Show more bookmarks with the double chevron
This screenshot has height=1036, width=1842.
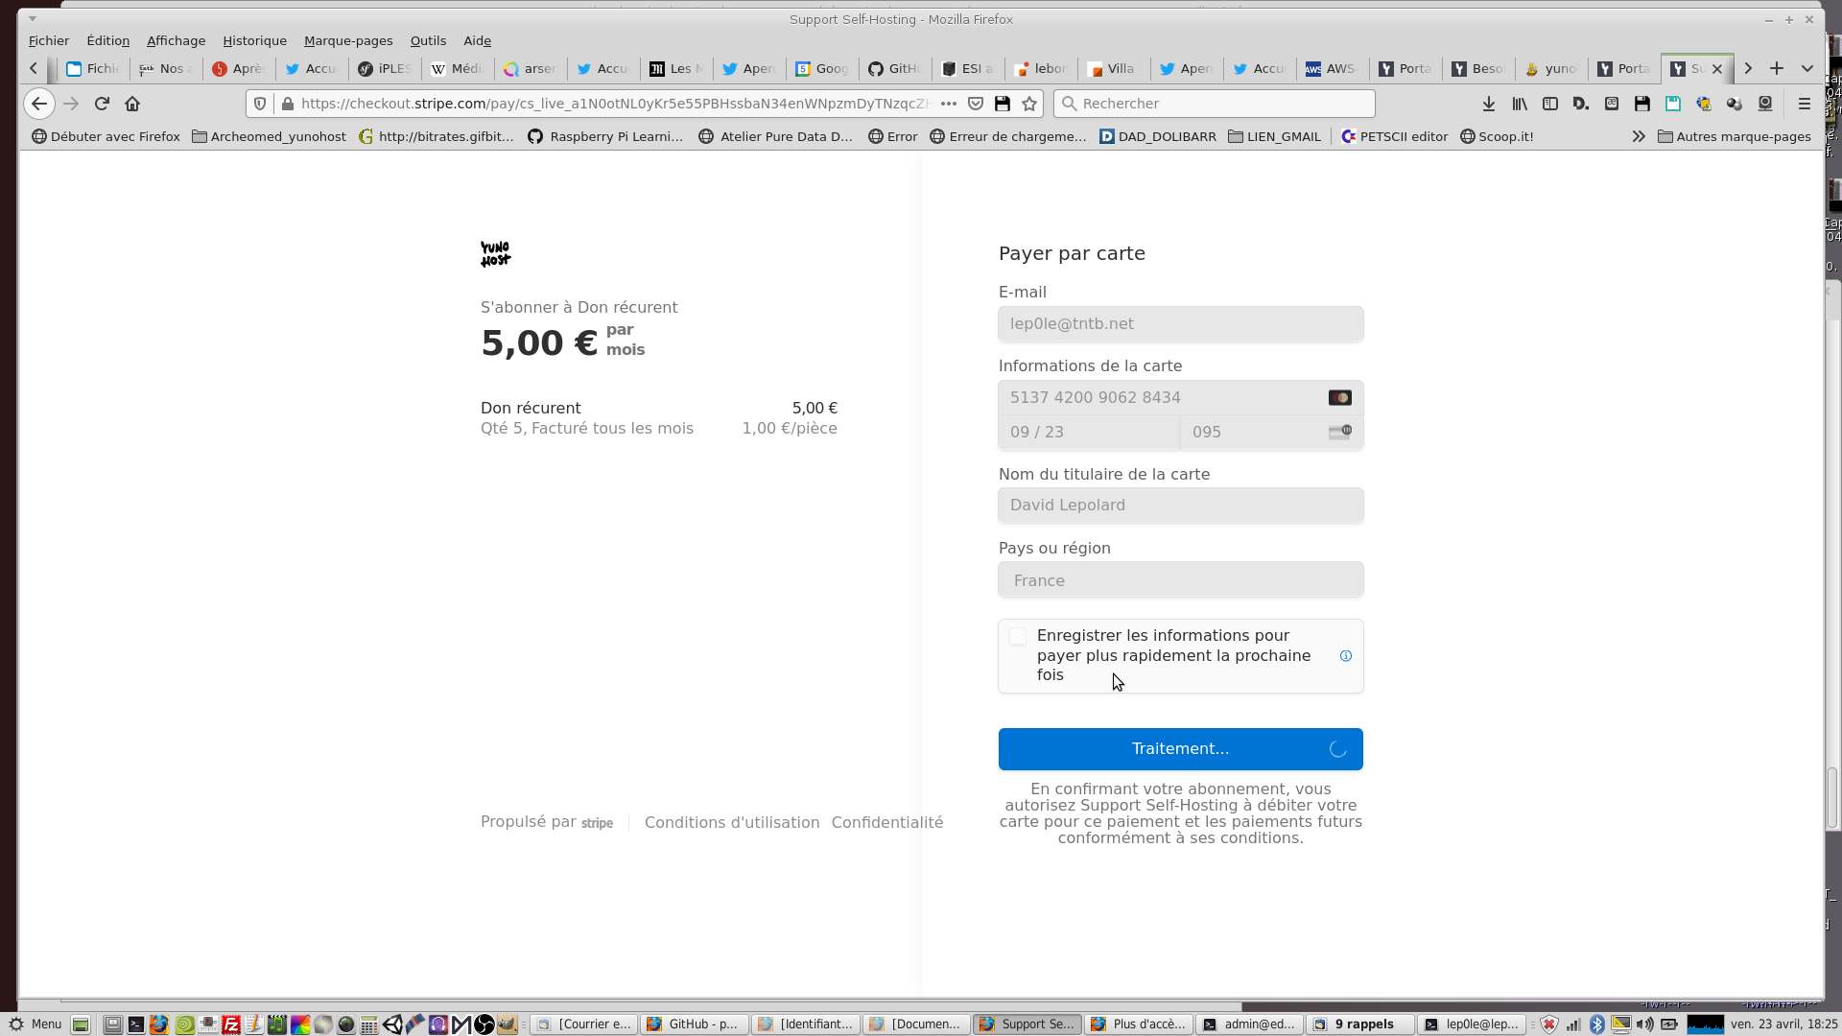point(1639,136)
